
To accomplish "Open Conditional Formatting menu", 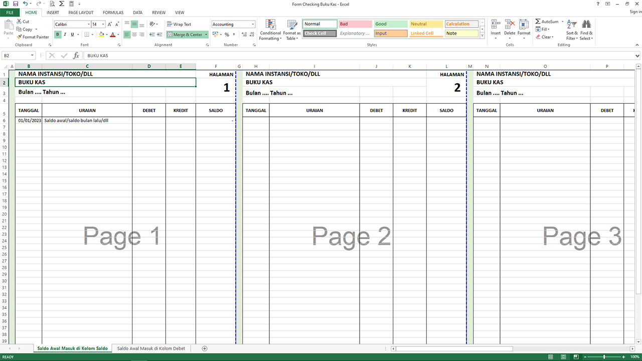I will click(270, 30).
